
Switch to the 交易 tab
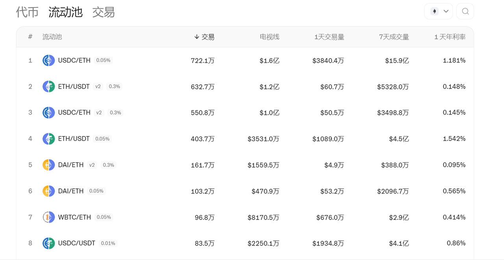[x=104, y=12]
